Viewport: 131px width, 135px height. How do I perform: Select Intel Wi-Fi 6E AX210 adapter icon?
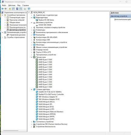click(37, 92)
